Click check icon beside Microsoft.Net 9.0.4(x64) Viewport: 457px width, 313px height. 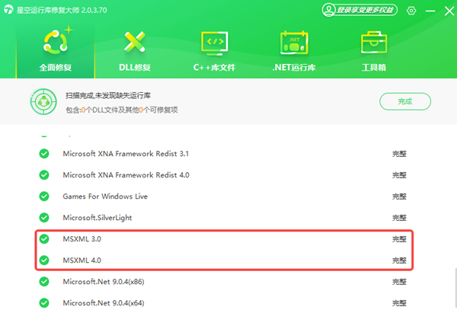(x=44, y=303)
